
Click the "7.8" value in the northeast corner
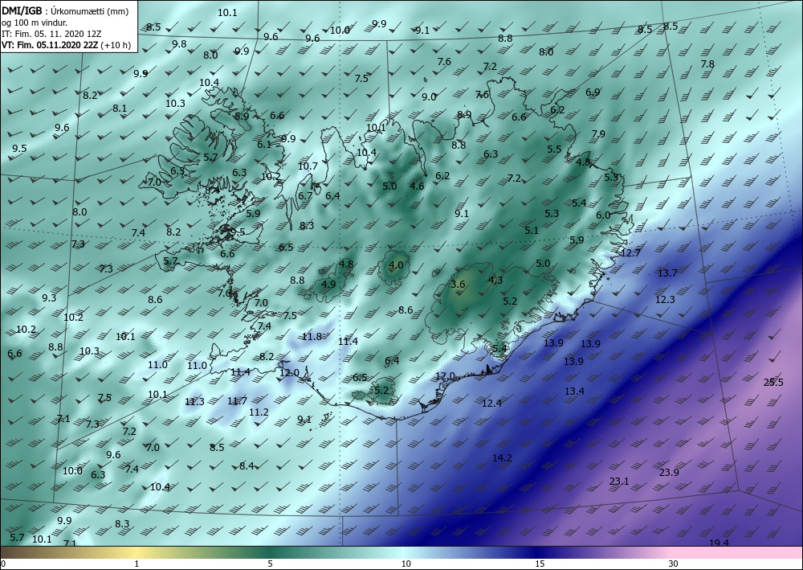[x=707, y=64]
